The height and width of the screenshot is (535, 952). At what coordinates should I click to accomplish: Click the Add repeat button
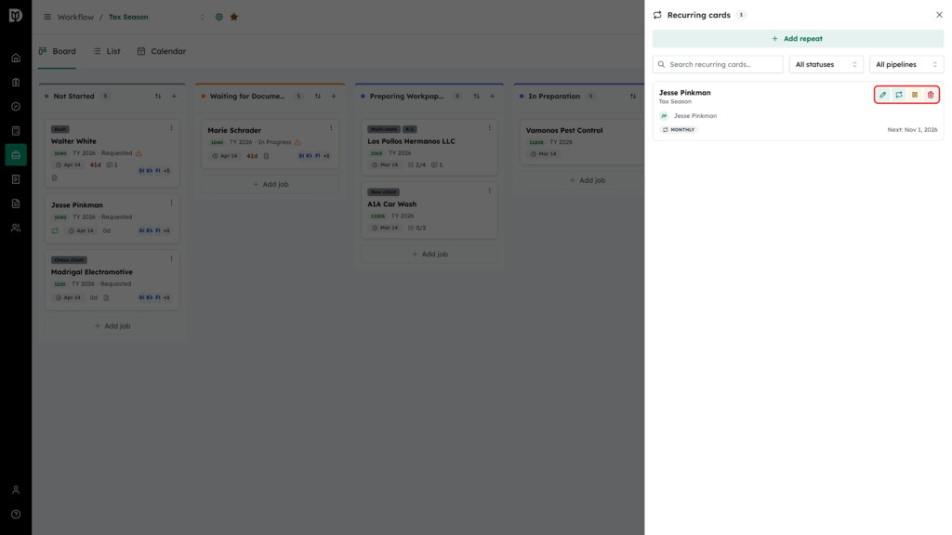tap(798, 39)
